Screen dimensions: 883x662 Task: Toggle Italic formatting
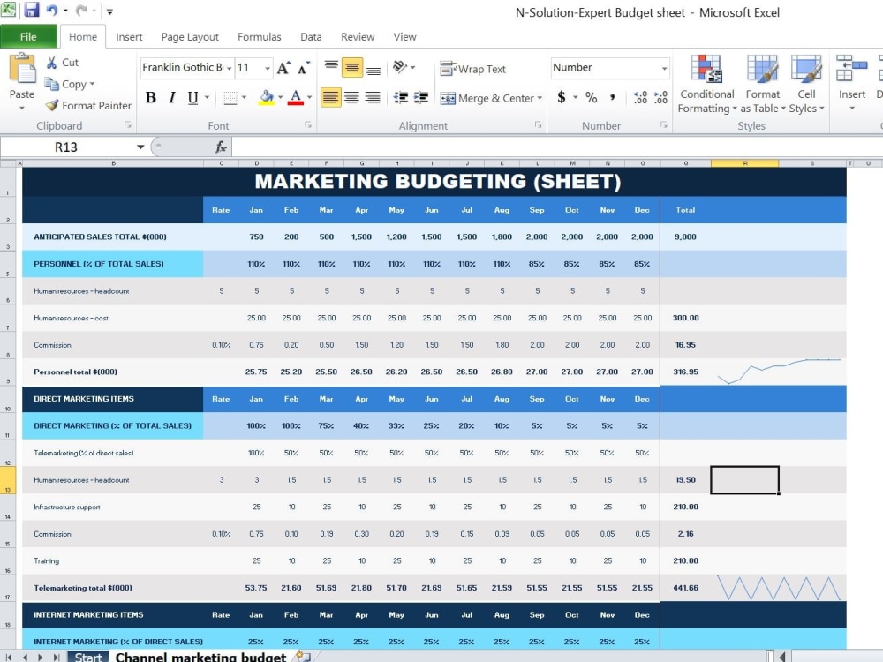coord(172,97)
